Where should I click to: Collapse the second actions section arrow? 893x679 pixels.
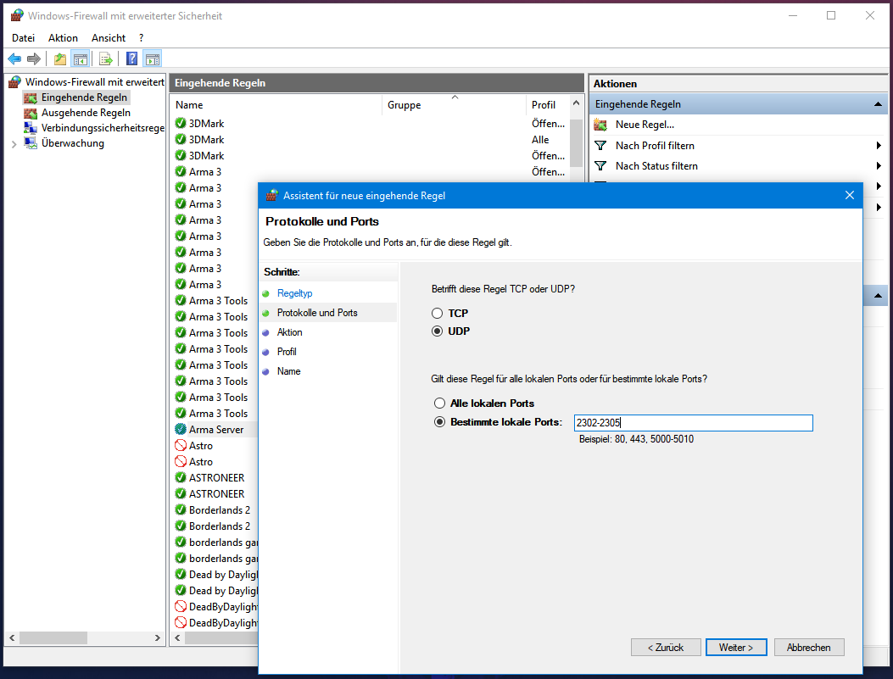(878, 295)
